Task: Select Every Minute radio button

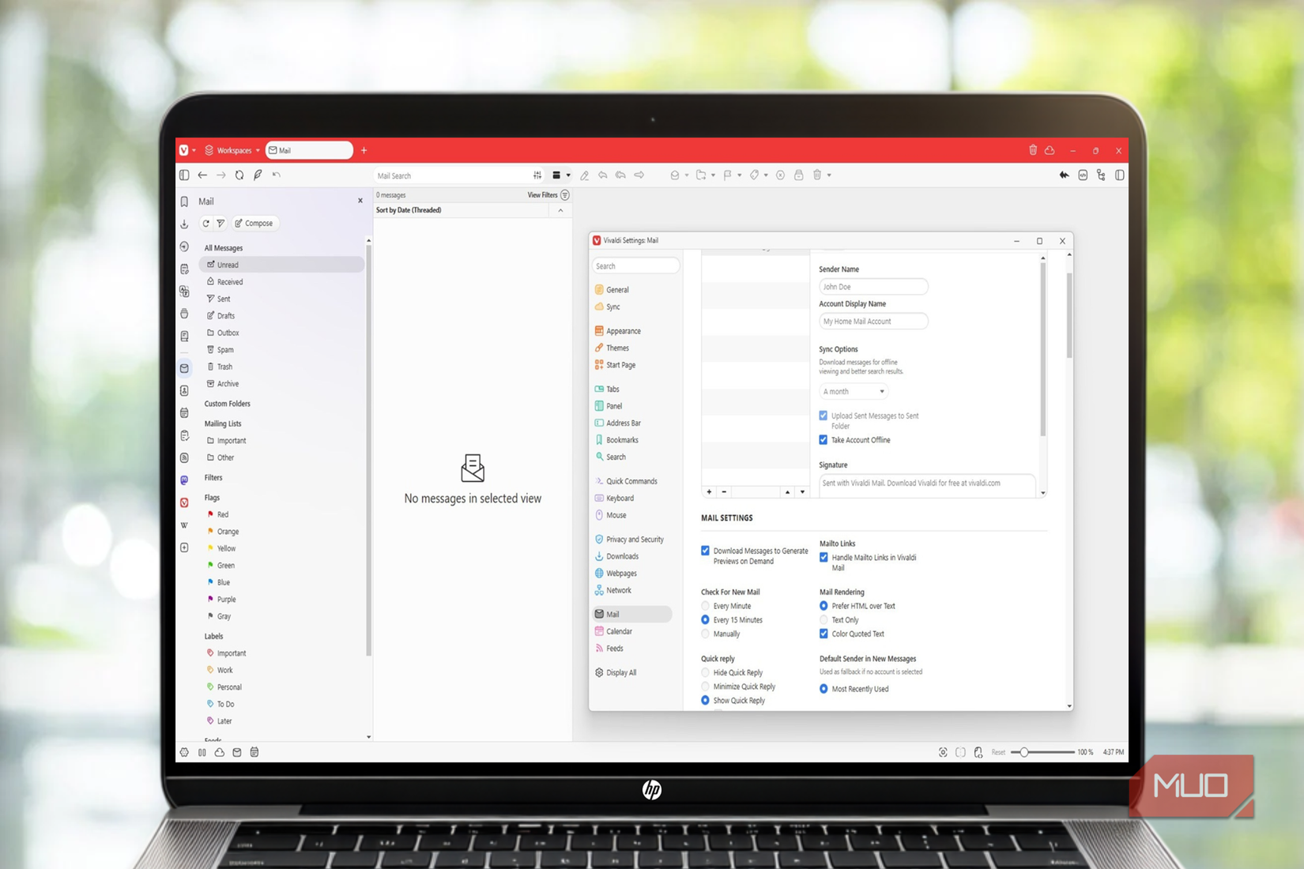Action: (705, 606)
